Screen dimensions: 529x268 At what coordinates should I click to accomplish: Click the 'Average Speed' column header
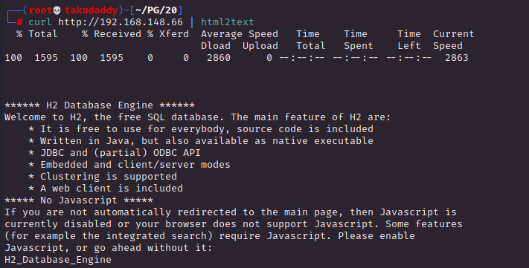(x=240, y=34)
